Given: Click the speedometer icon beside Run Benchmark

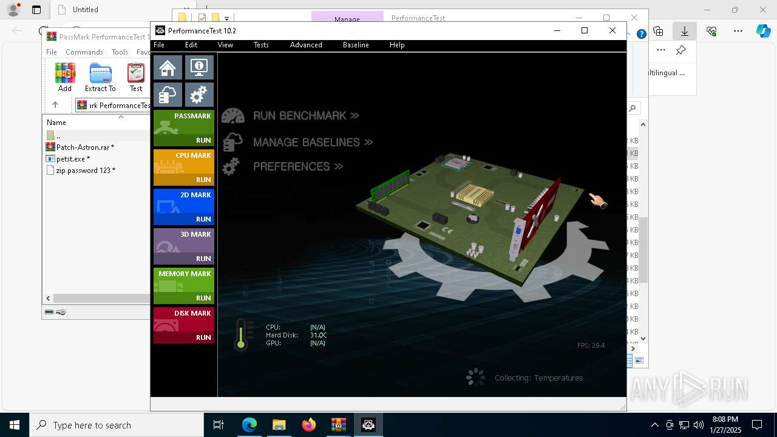Looking at the screenshot, I should point(232,115).
